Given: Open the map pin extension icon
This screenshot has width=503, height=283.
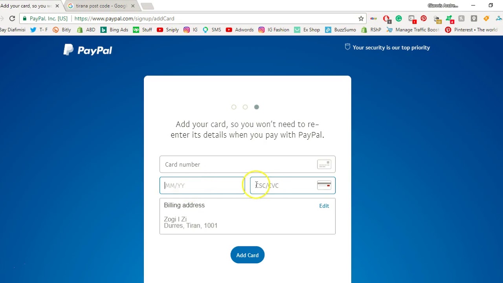Looking at the screenshot, I should pos(474,18).
